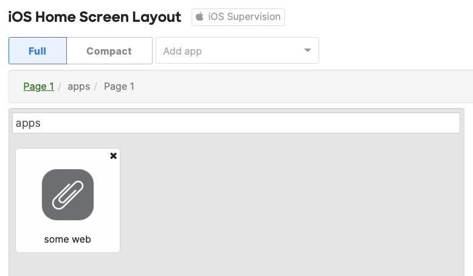Click the slash separator after Page 1 link

tap(60, 87)
